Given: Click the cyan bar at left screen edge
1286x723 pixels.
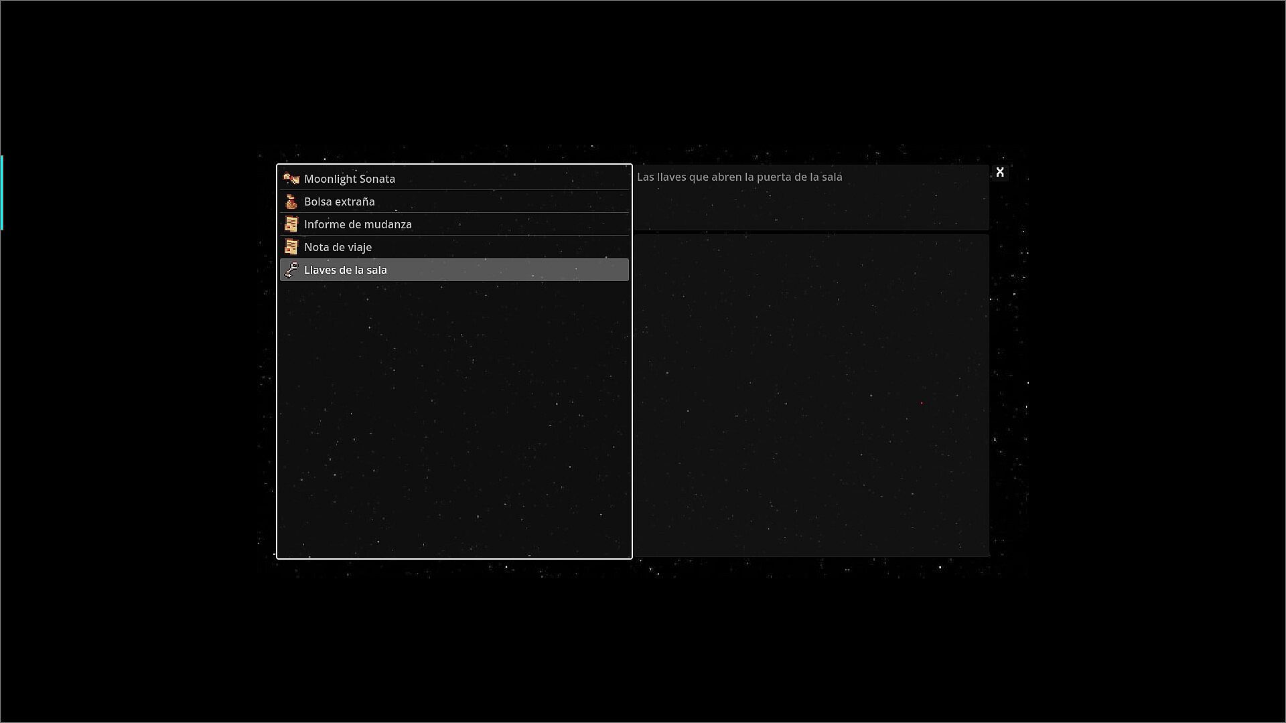Looking at the screenshot, I should click(2, 193).
